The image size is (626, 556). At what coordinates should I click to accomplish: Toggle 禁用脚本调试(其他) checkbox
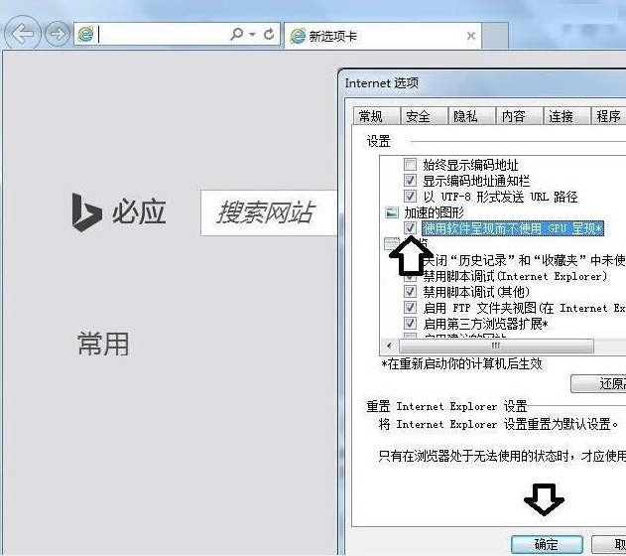click(x=410, y=292)
